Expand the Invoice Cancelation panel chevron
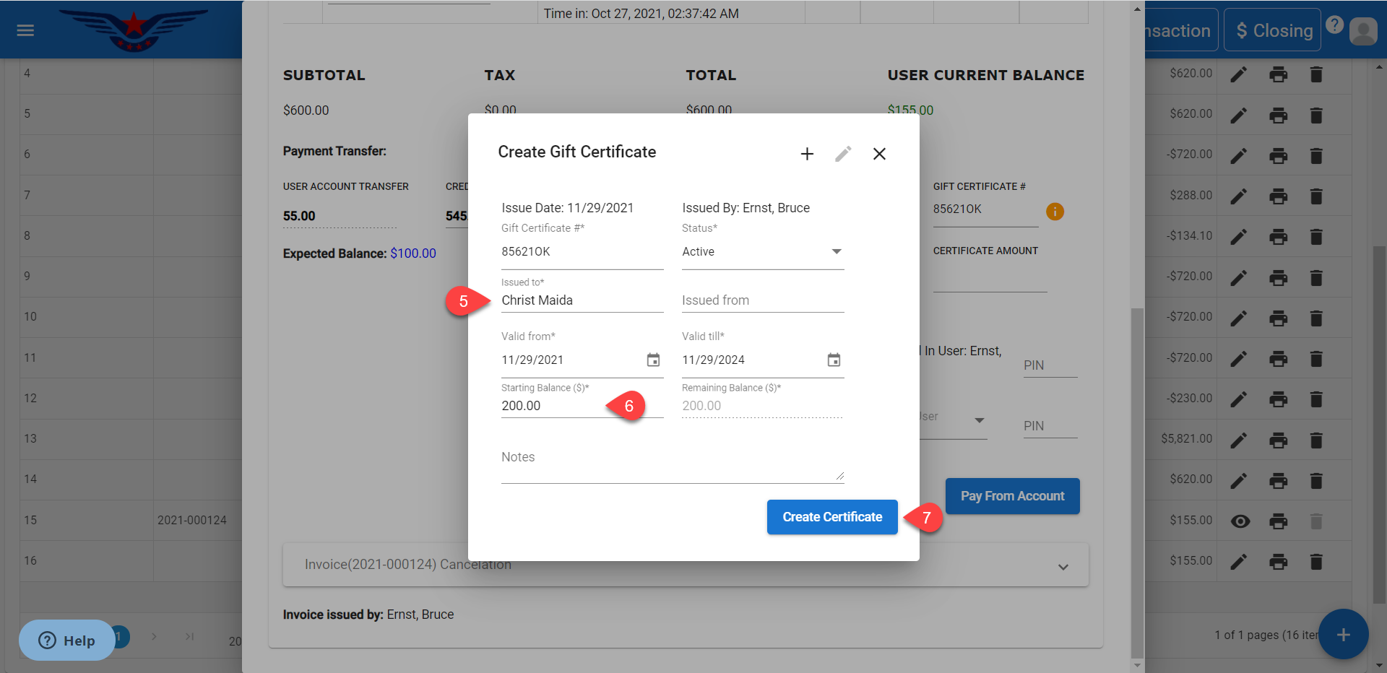This screenshot has width=1387, height=673. pos(1063,567)
